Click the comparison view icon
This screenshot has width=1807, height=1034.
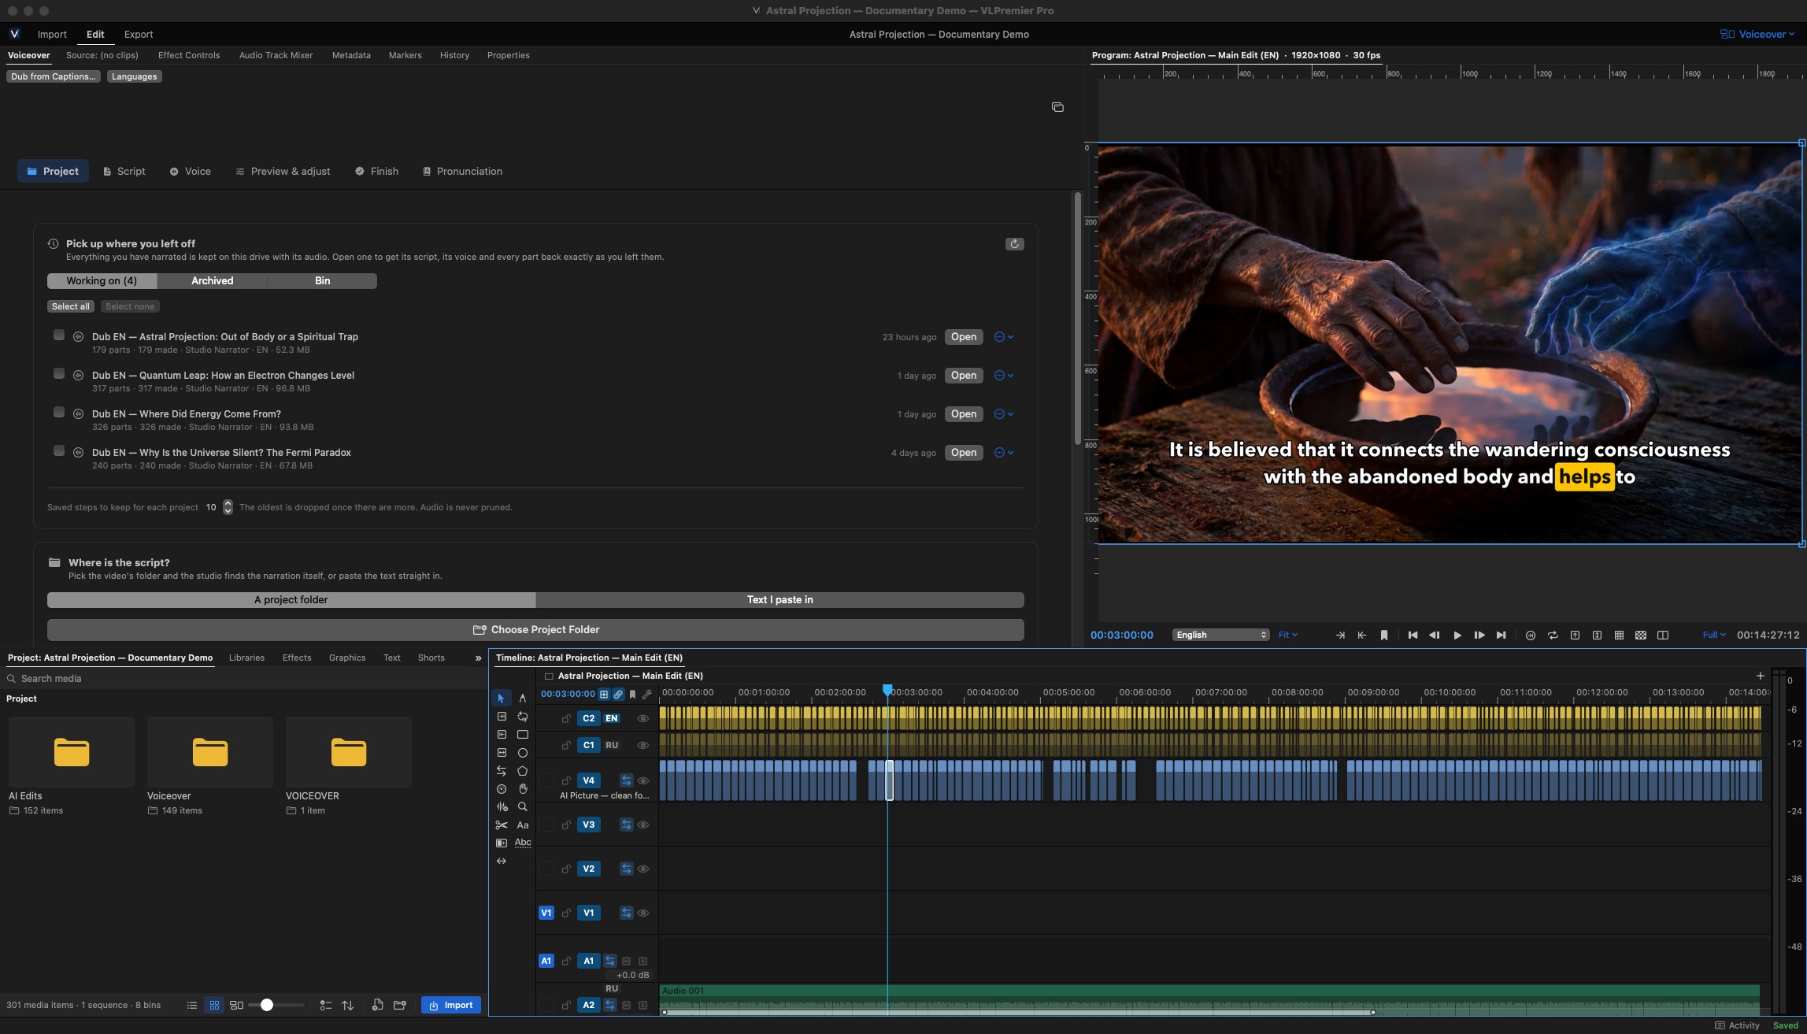[x=1663, y=636]
